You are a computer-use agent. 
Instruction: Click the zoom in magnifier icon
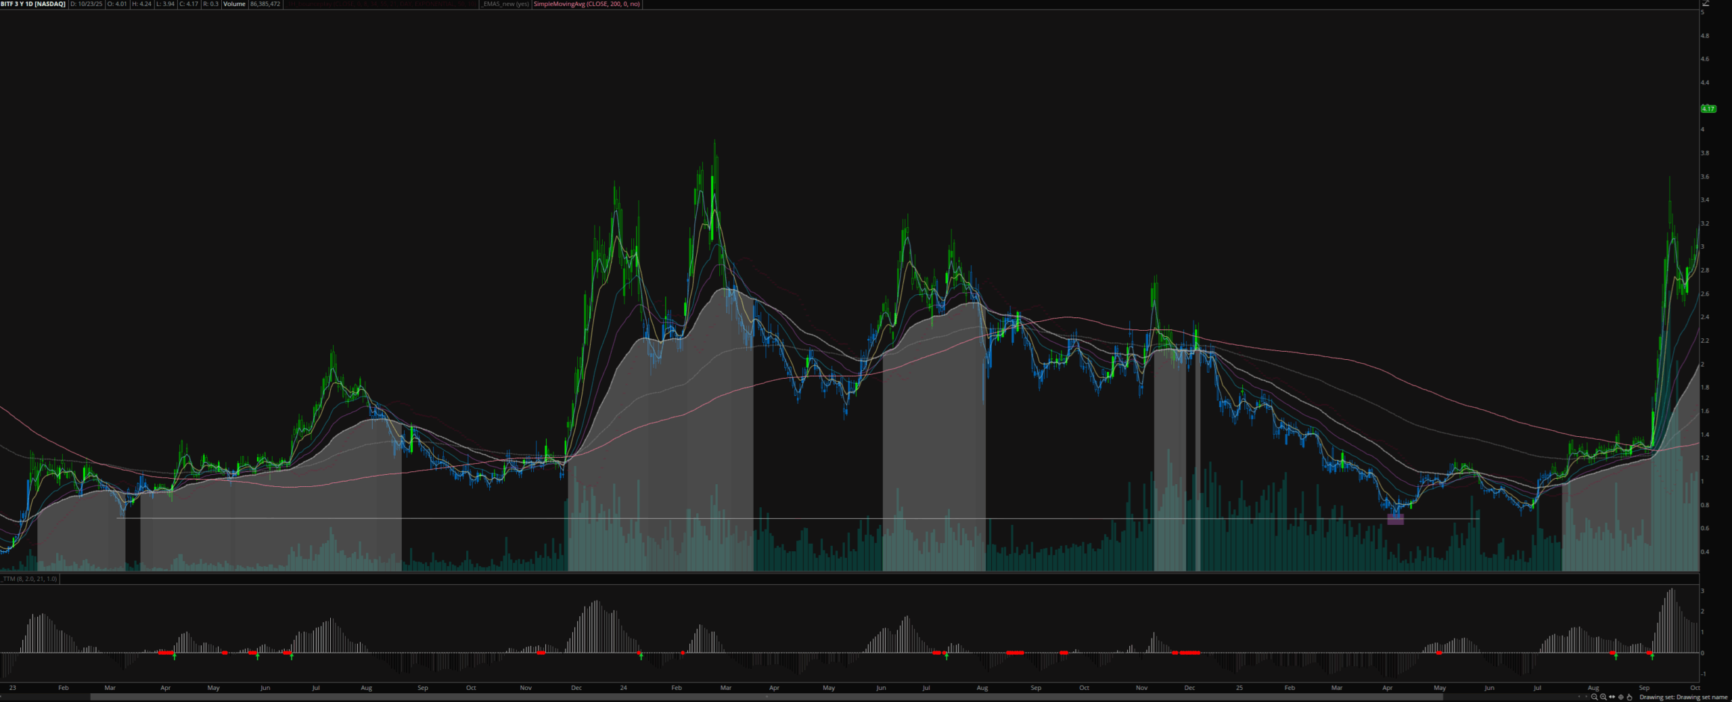(1603, 697)
